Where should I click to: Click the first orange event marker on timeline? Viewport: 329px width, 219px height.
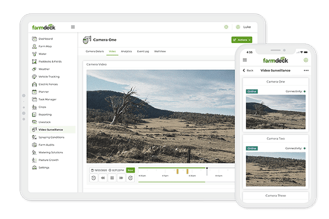coord(178,171)
